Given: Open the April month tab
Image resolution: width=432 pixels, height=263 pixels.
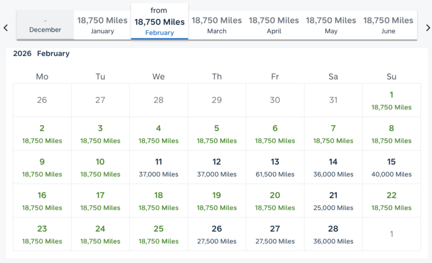Looking at the screenshot, I should click(274, 25).
